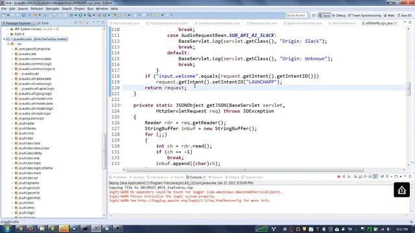Click the Open Perspective icon
The height and width of the screenshot is (233, 415).
point(314,16)
